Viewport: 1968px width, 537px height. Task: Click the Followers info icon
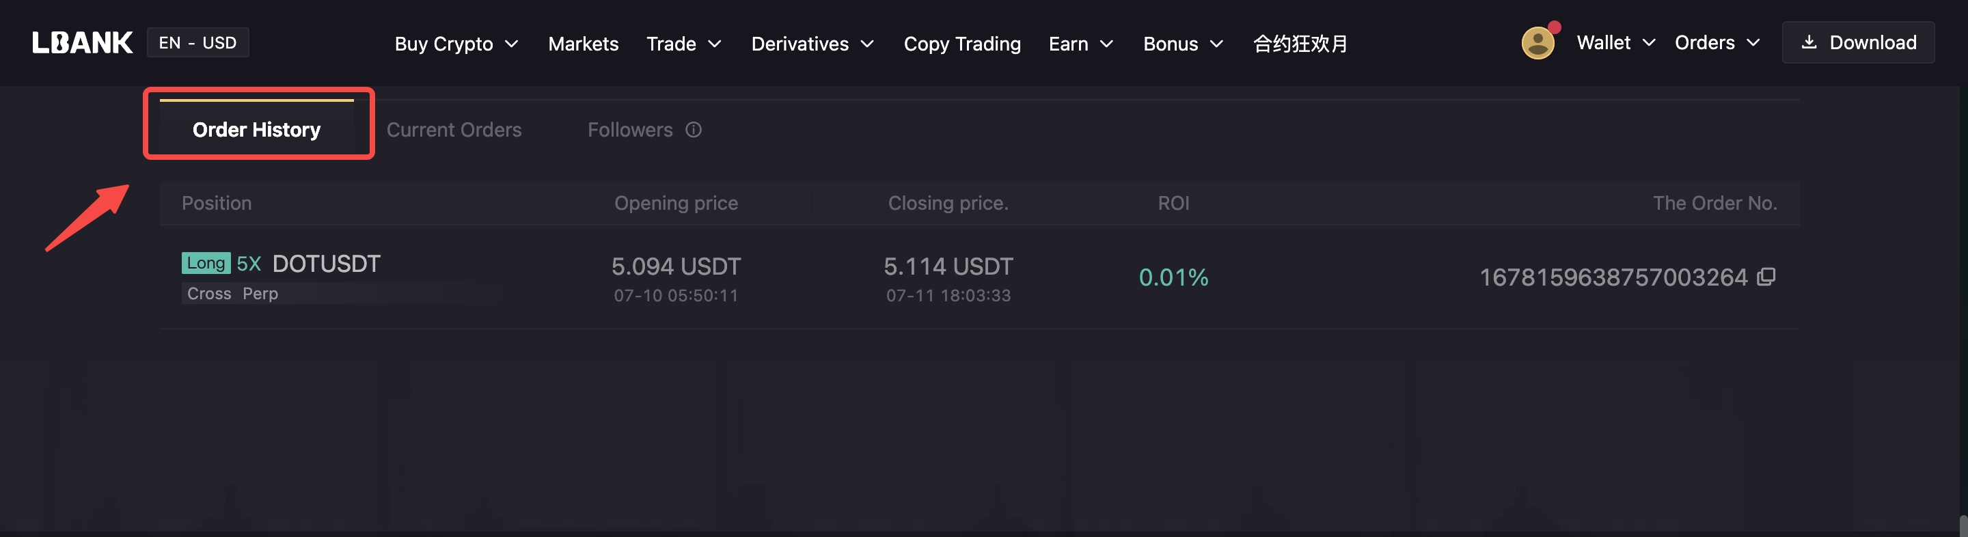click(x=693, y=130)
